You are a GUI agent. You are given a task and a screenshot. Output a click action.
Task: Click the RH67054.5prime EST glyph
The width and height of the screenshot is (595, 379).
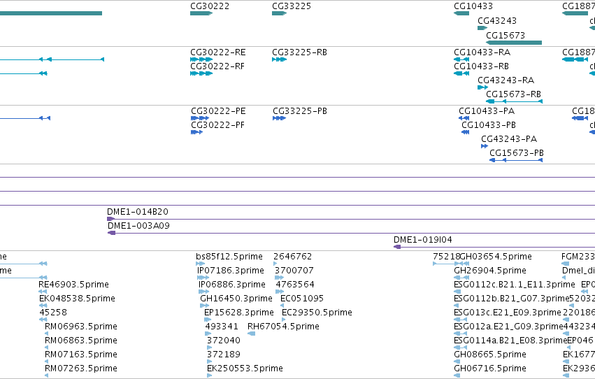pyautogui.click(x=251, y=334)
